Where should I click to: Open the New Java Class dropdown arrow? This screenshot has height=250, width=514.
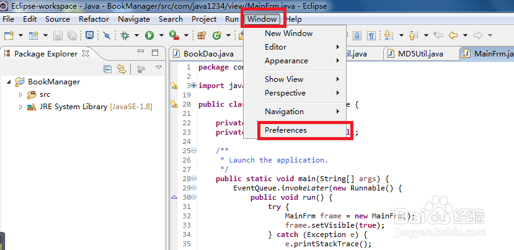click(x=229, y=35)
